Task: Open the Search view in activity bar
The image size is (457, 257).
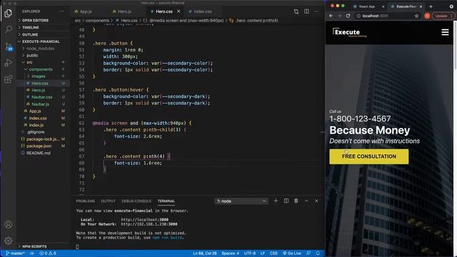Action: [x=8, y=29]
